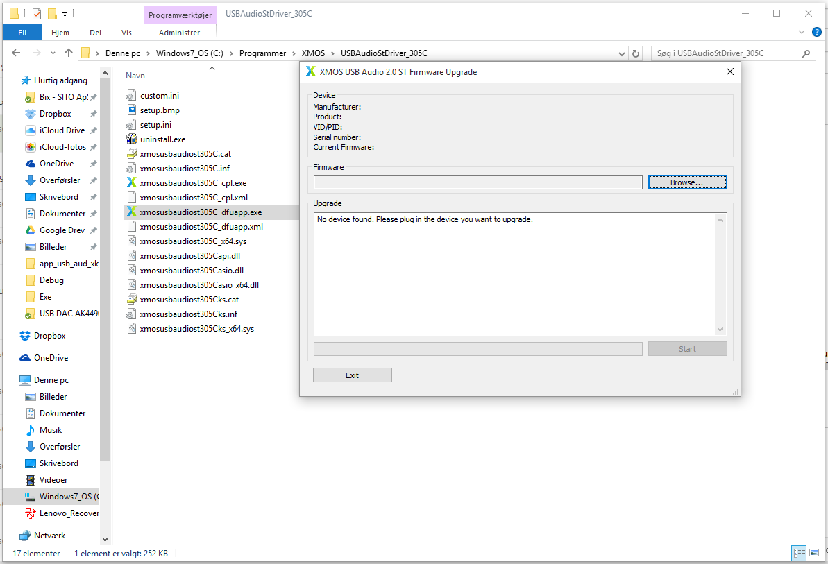Switch to the Vis ribbon tab
The image size is (828, 564).
[x=127, y=32]
